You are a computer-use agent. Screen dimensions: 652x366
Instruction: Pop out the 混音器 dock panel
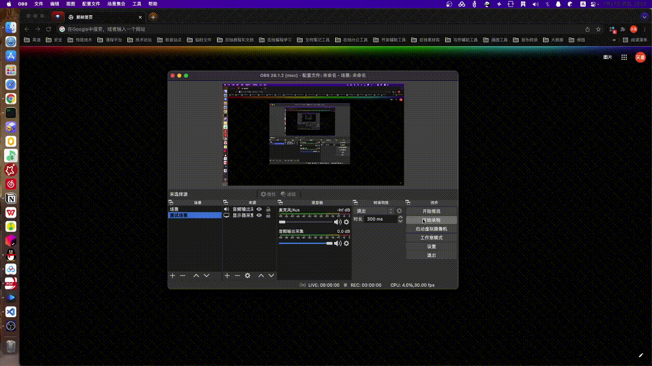pos(280,202)
